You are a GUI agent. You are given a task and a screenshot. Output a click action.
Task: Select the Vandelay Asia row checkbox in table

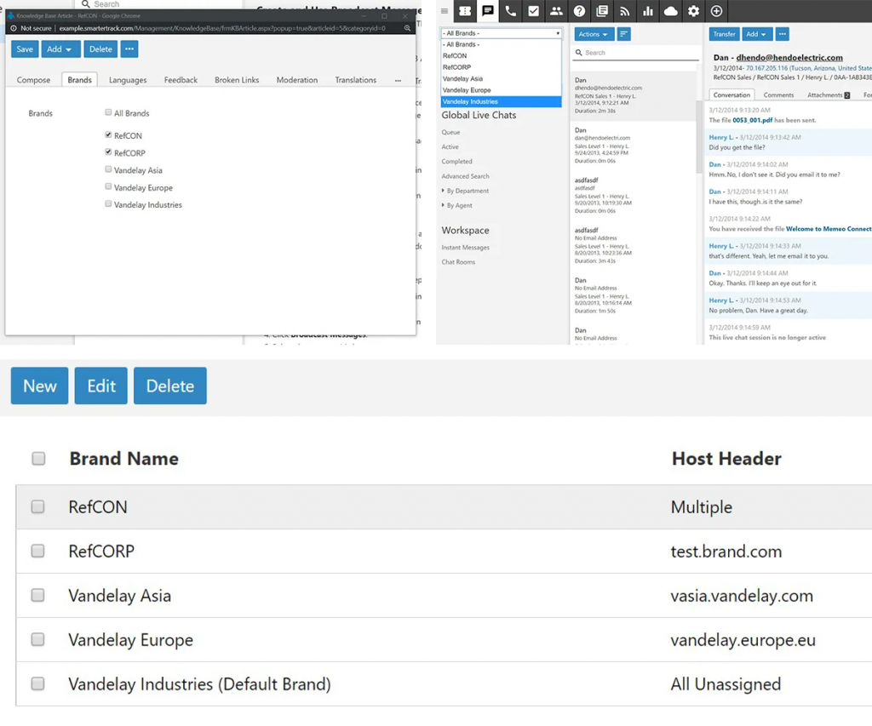(x=37, y=595)
